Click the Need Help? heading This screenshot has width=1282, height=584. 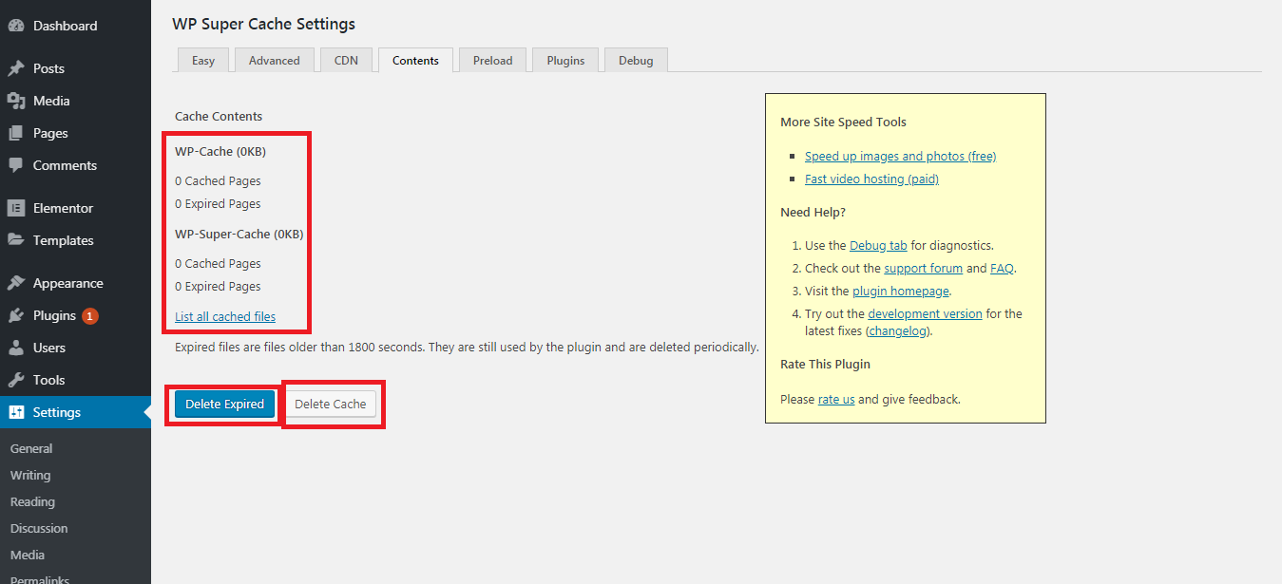click(x=813, y=212)
